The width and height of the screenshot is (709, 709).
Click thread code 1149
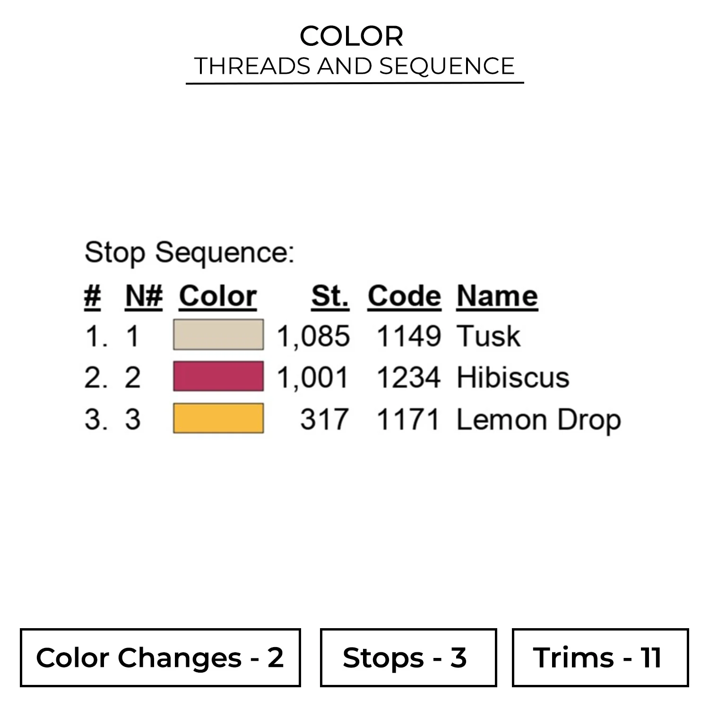pyautogui.click(x=408, y=336)
